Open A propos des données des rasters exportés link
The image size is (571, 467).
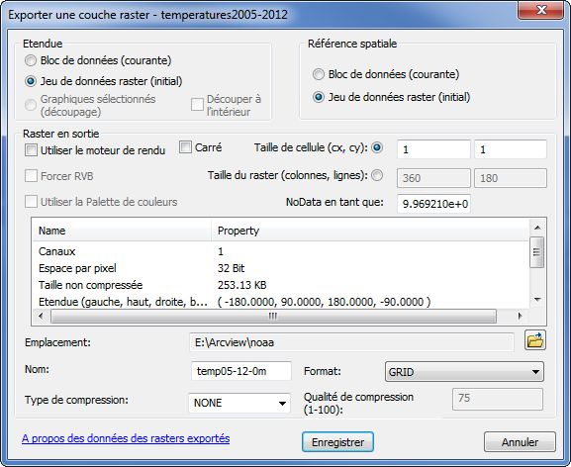(126, 438)
